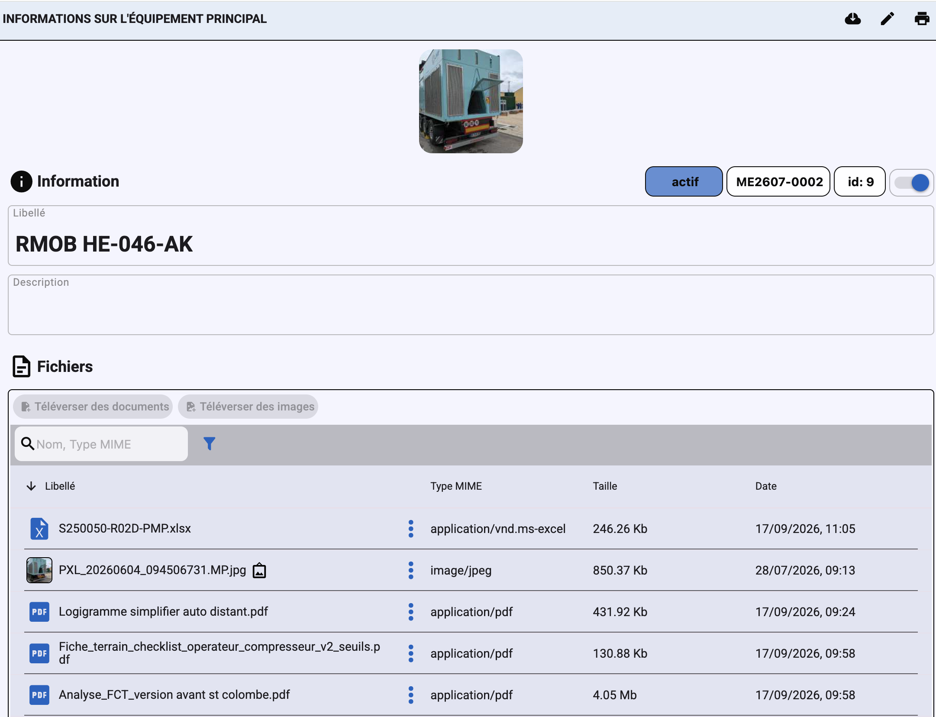Click the Date column header
936x717 pixels.
766,486
